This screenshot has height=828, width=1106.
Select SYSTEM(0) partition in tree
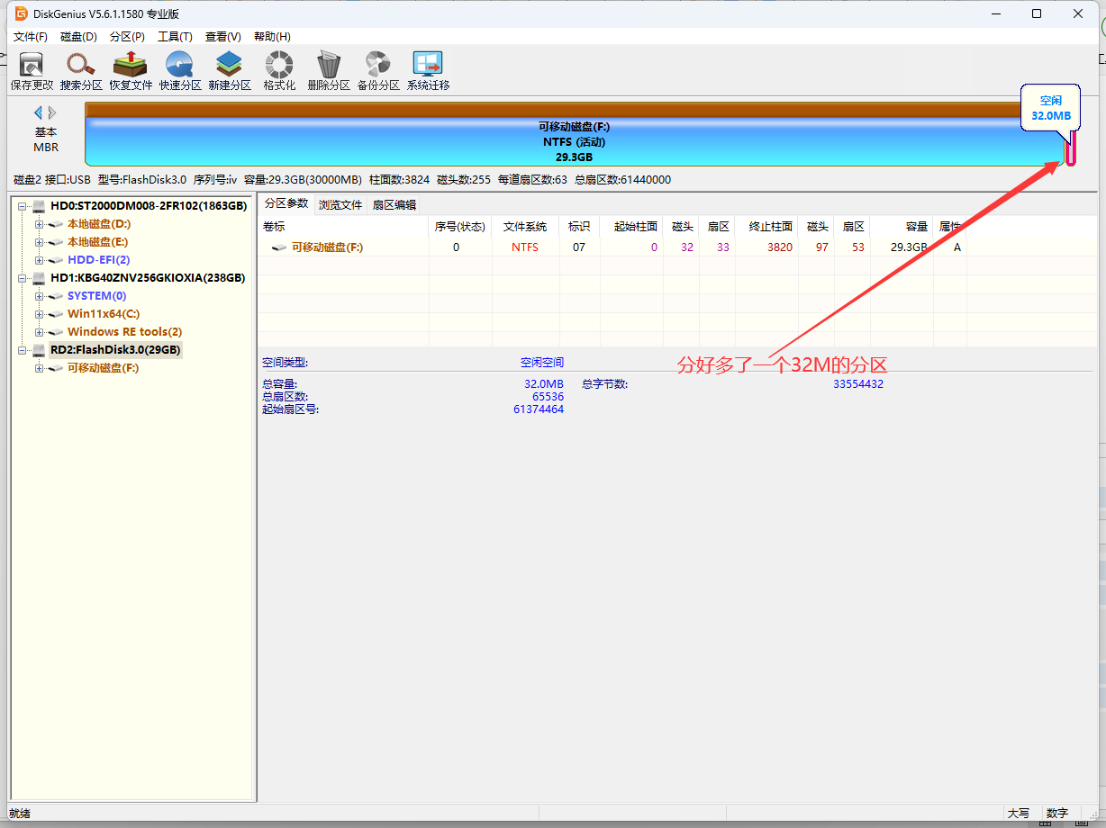click(x=97, y=296)
